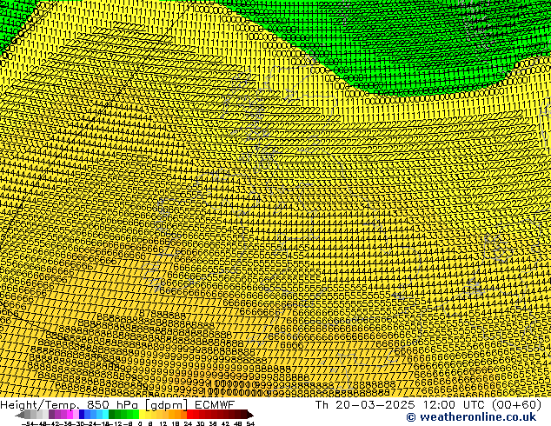Click the -54 legend scale label
551x426 pixels.
click(x=28, y=424)
